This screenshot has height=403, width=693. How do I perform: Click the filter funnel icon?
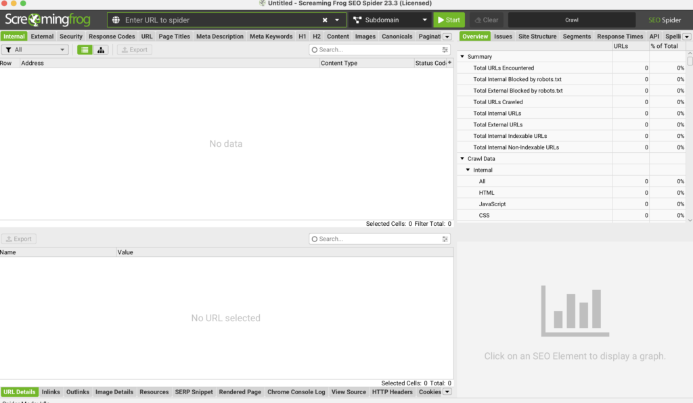(x=8, y=50)
